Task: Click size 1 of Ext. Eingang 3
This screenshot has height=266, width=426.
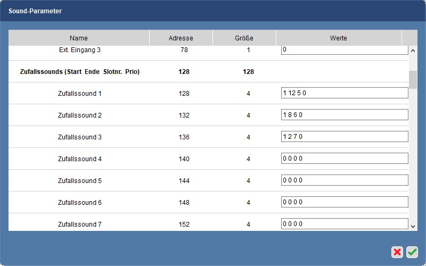Action: 248,50
